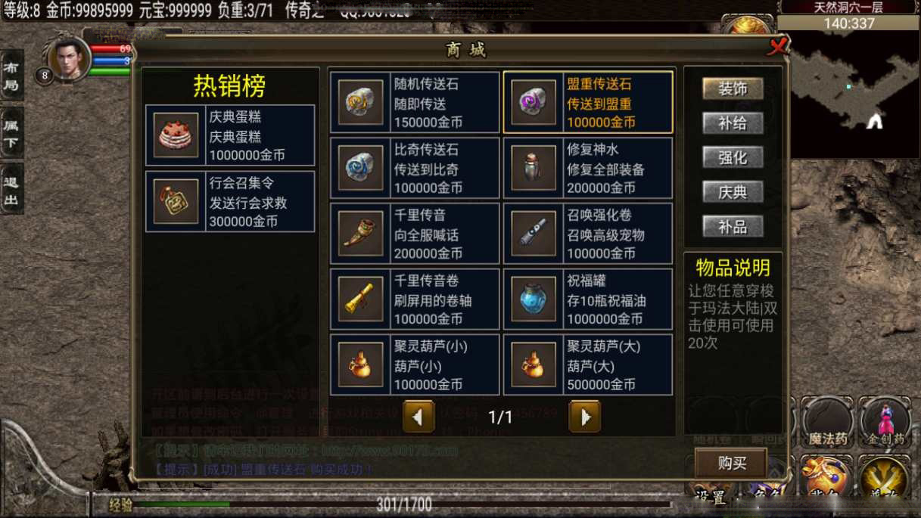The width and height of the screenshot is (921, 518).
Task: Open the 补给 category tab
Action: [733, 123]
